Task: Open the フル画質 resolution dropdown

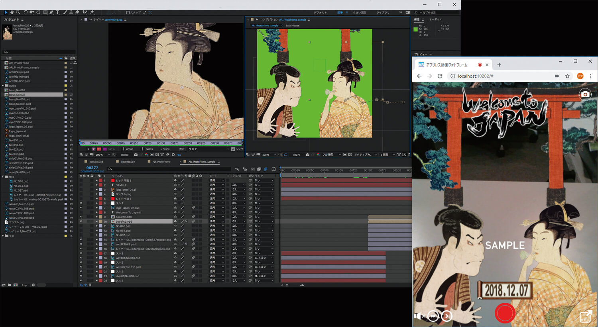Action: pyautogui.click(x=331, y=155)
